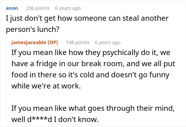Viewport: 186px width, 127px height.
Task: Click the "(OP)" tag beside jamesjaceable
Action: (x=53, y=43)
